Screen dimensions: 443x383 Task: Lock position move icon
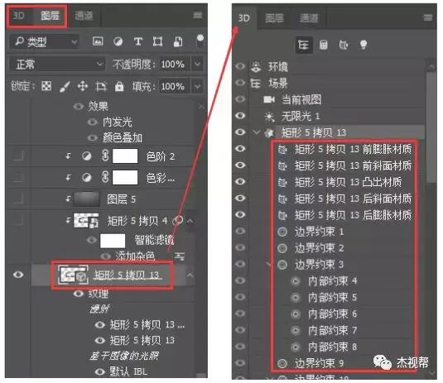pyautogui.click(x=83, y=86)
